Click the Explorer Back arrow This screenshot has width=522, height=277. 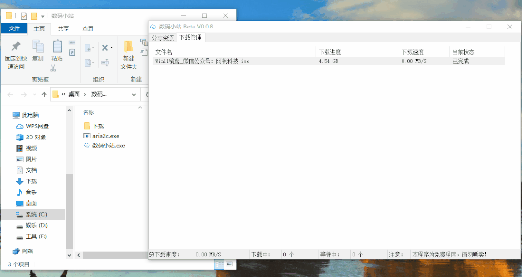tap(10, 95)
